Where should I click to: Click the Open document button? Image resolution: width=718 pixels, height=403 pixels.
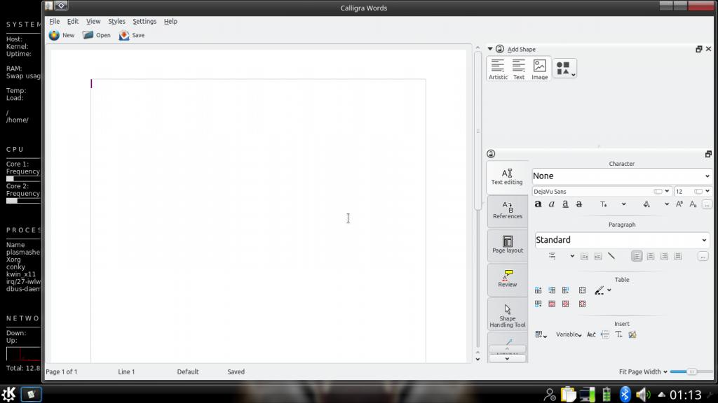pos(97,35)
